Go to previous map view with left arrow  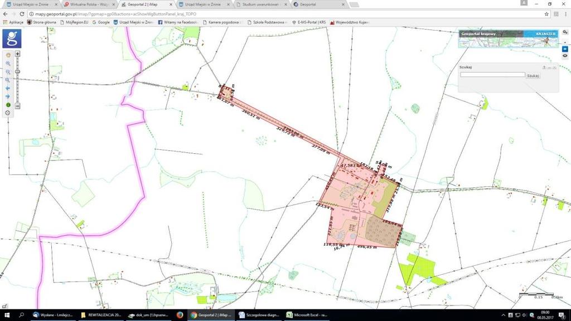(8, 89)
